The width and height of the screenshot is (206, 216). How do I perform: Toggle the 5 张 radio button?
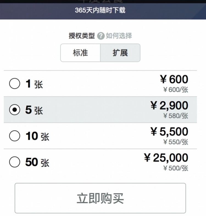point(15,110)
